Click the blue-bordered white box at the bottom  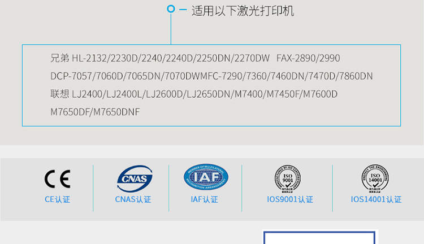[x=319, y=238]
